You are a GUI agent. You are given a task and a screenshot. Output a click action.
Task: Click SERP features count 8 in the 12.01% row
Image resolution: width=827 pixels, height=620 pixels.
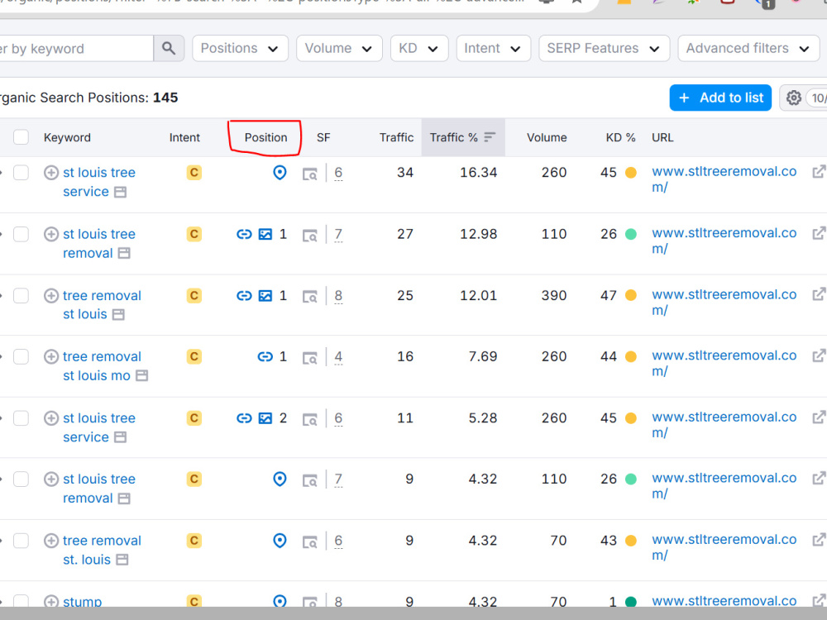338,296
